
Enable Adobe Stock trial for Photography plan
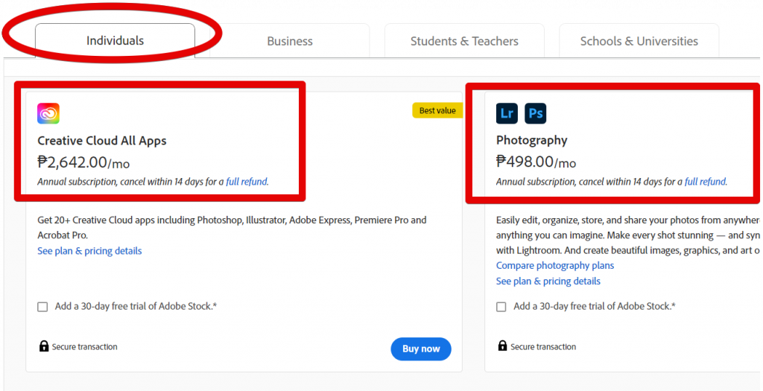pyautogui.click(x=501, y=307)
